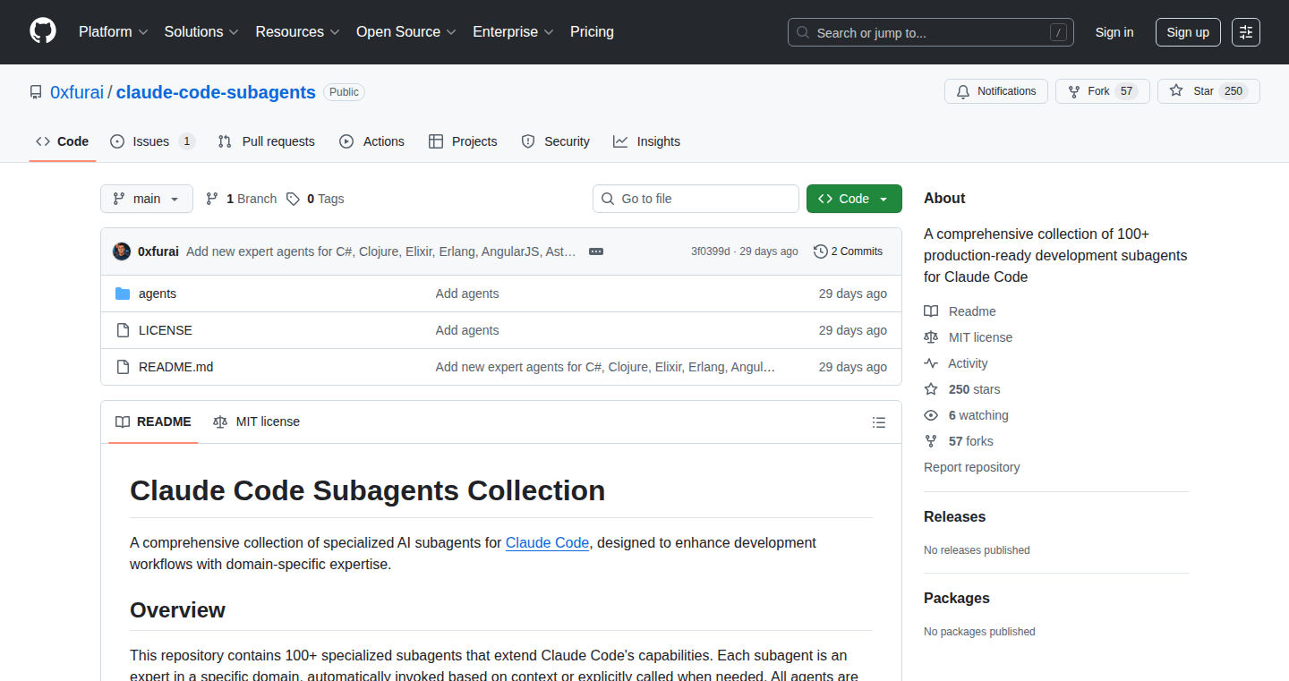Select the Code repository tab

[x=63, y=141]
